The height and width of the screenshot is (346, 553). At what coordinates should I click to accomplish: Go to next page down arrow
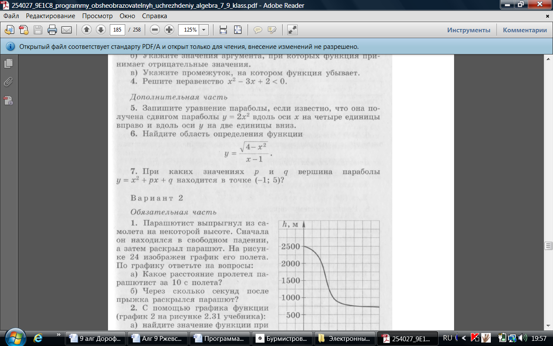coord(101,30)
